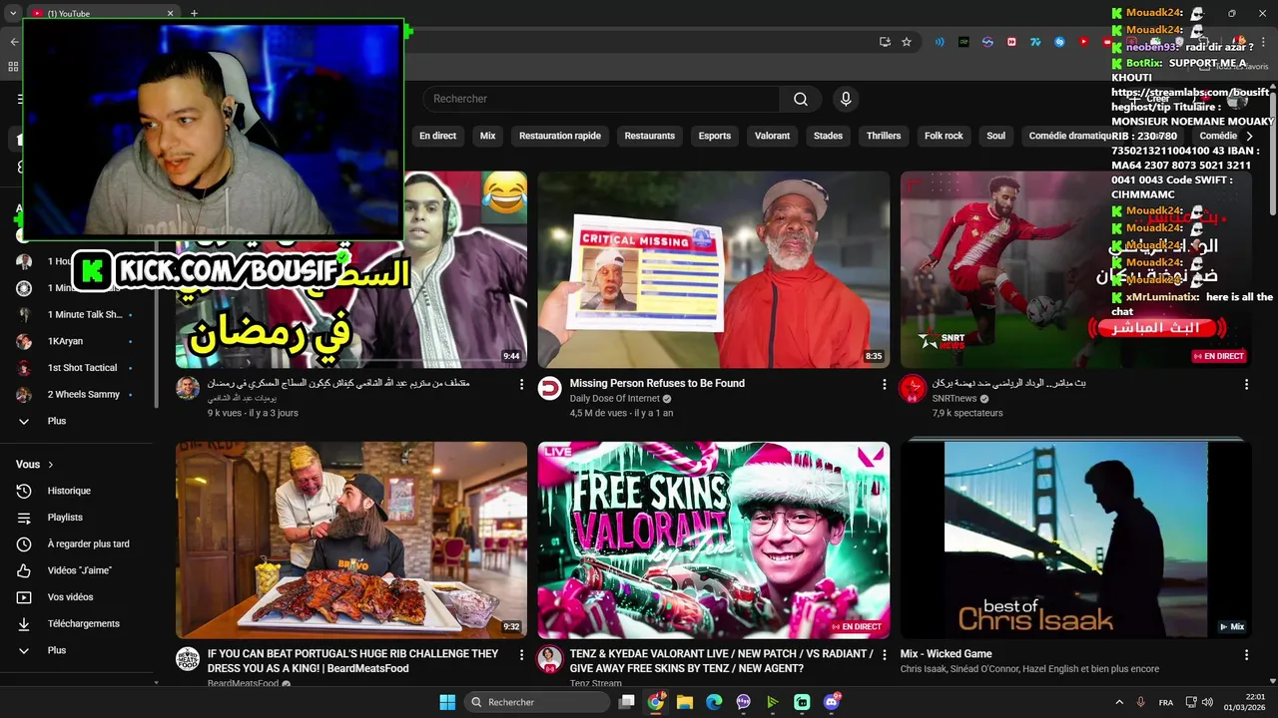The image size is (1278, 718).
Task: Close the YouTube browser tab
Action: [x=170, y=13]
